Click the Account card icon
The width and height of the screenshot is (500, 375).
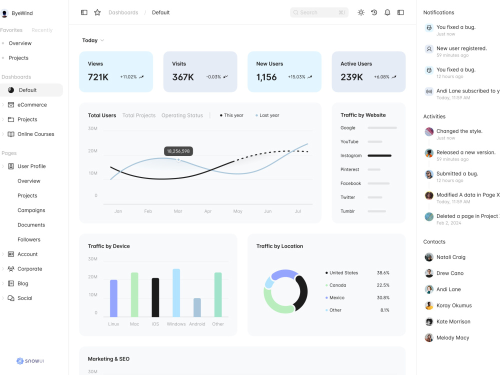click(x=11, y=254)
